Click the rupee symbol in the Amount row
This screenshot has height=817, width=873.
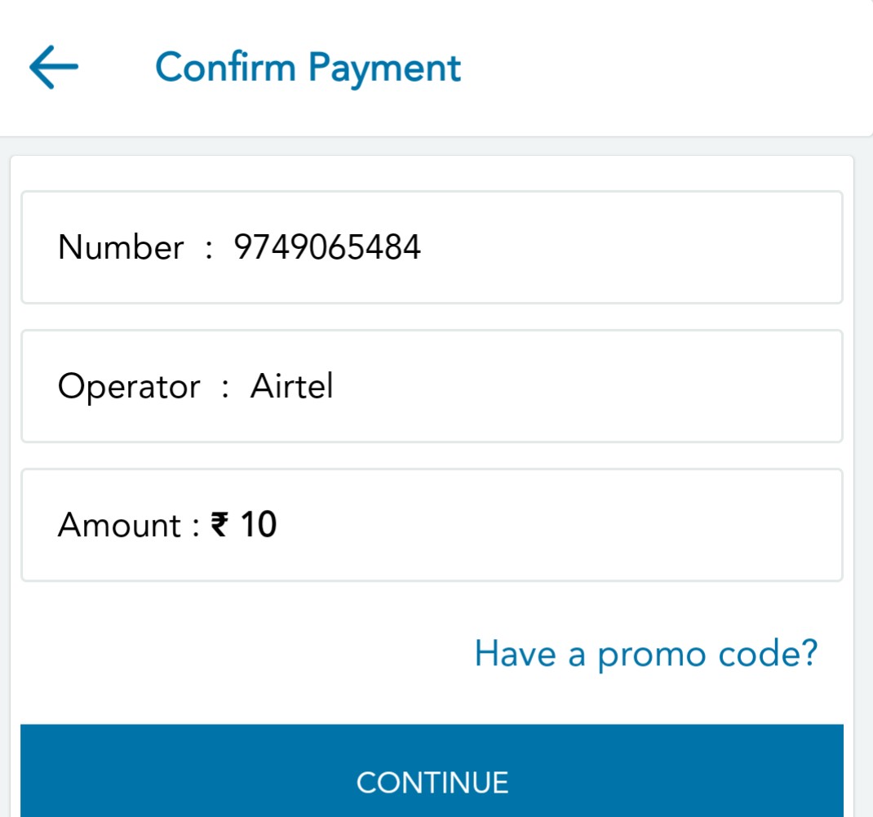click(x=219, y=525)
